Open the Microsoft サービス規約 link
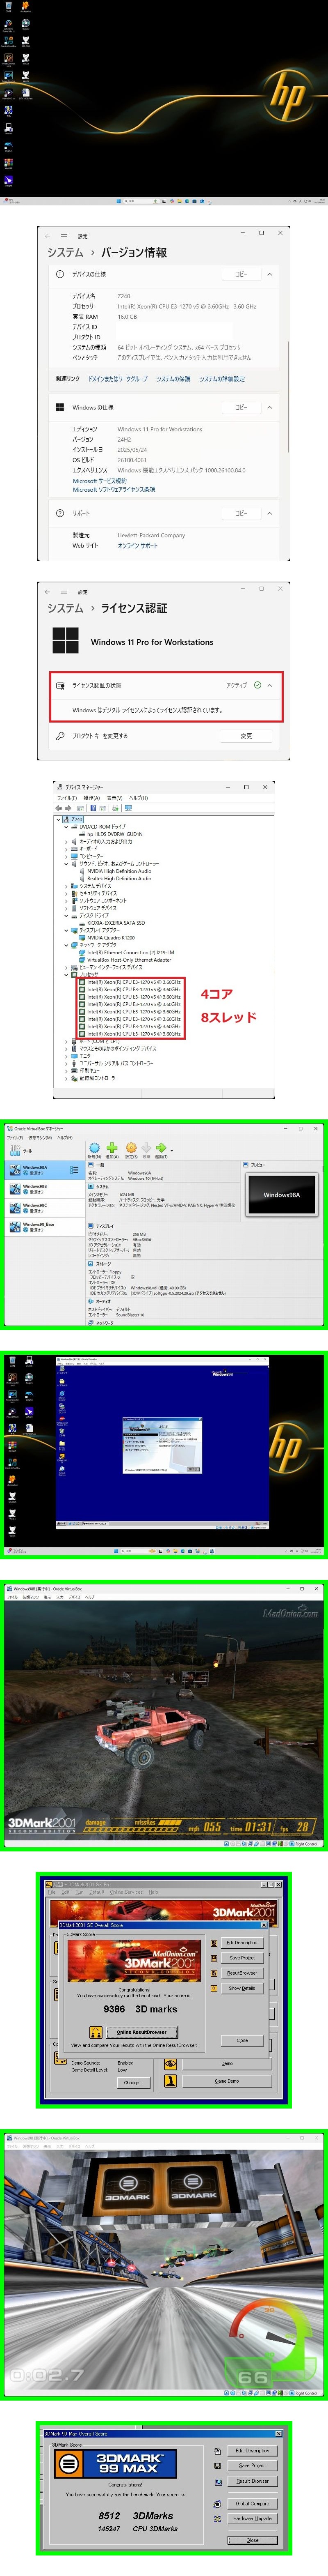 coord(99,481)
